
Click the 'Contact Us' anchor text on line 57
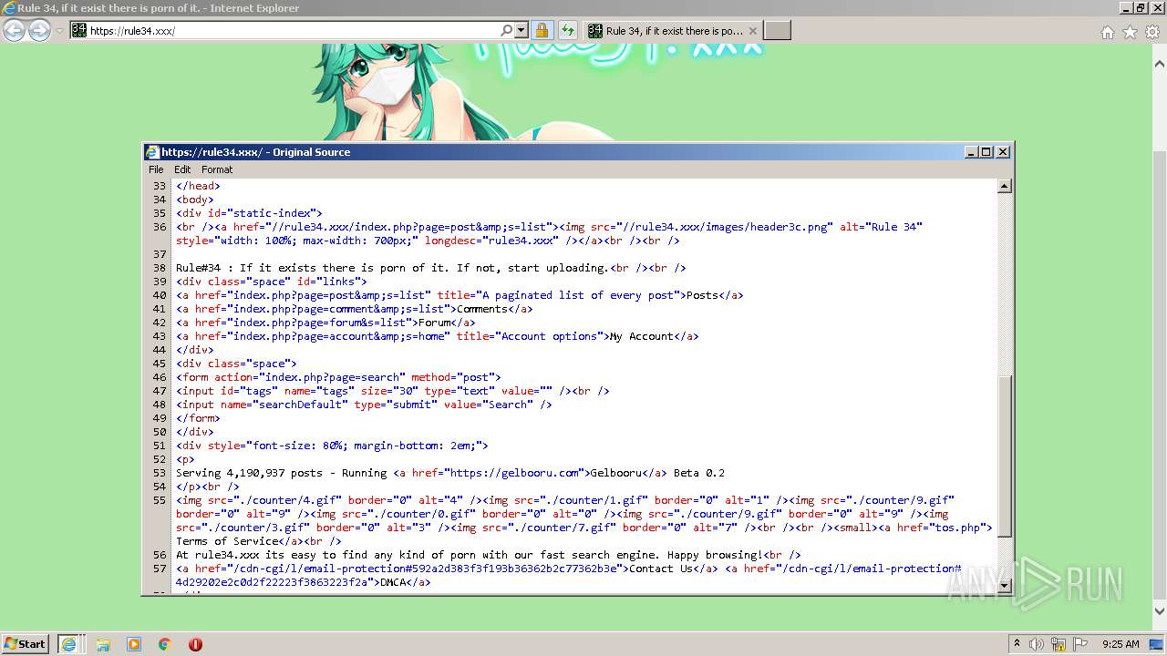pos(661,569)
